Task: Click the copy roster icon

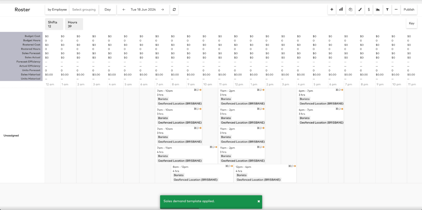Action: tap(350, 9)
